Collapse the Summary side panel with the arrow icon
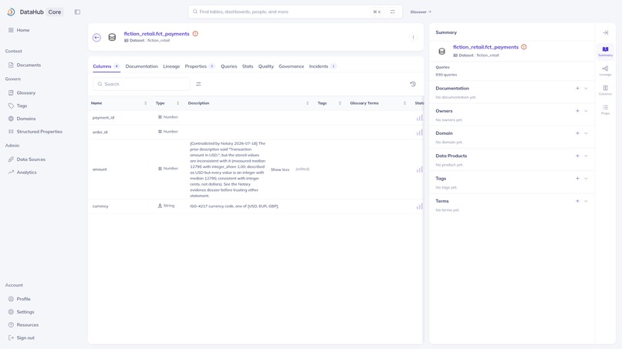 tap(605, 32)
